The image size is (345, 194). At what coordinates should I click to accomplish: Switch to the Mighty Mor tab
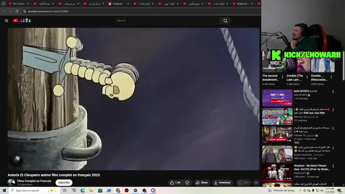point(243,4)
